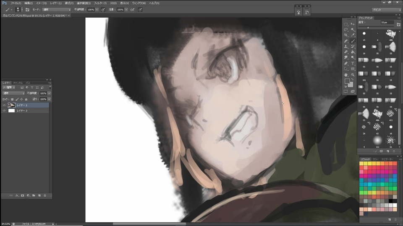Expand the flow slider in options bar
Screen dimensions: 403x226
pos(126,10)
